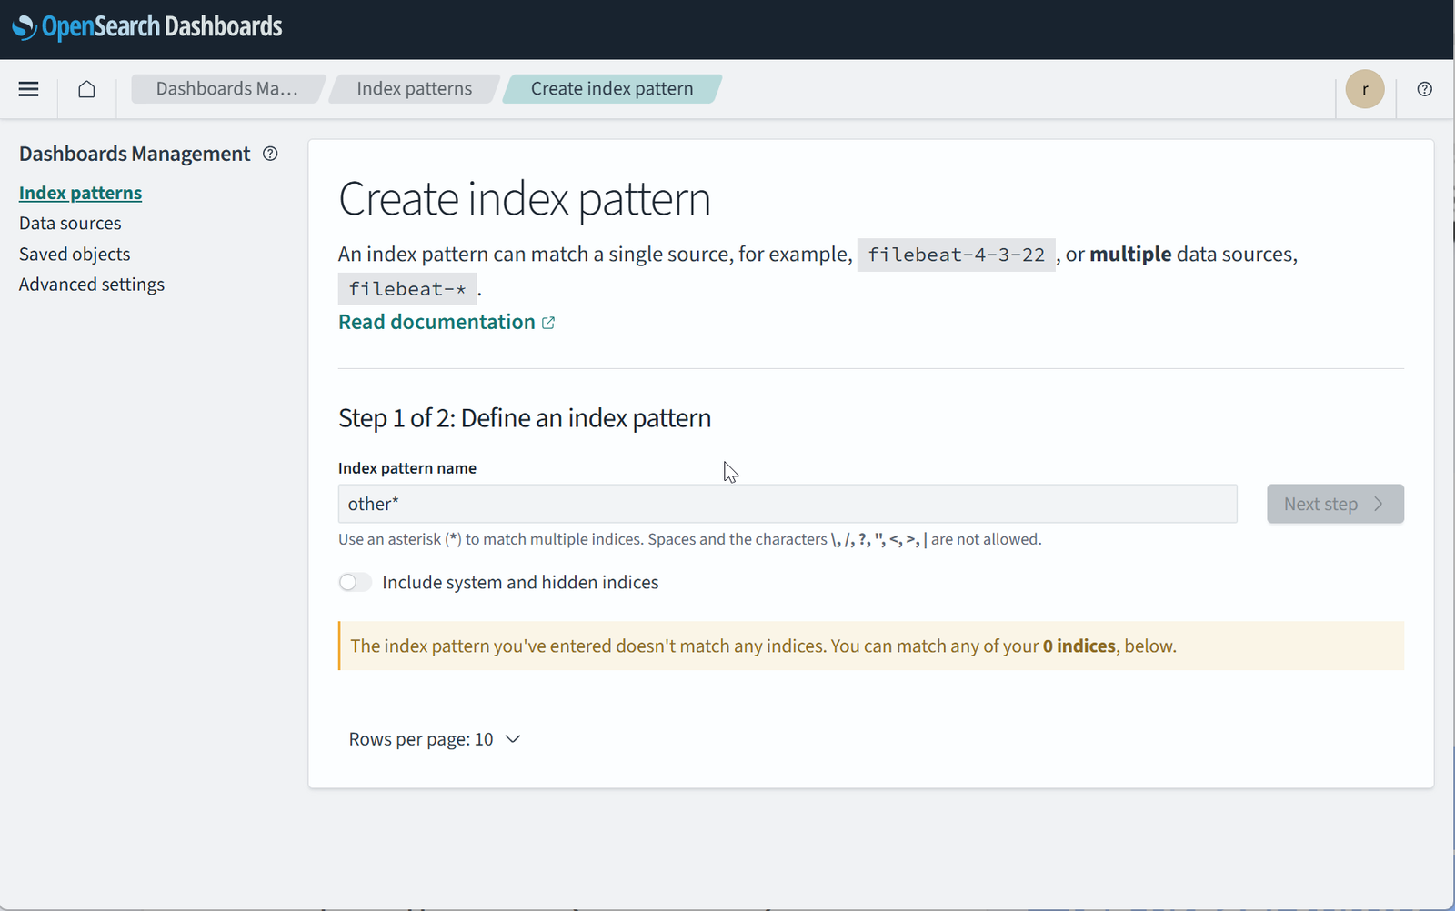
Task: Go to Index patterns breadcrumb
Action: pyautogui.click(x=414, y=89)
